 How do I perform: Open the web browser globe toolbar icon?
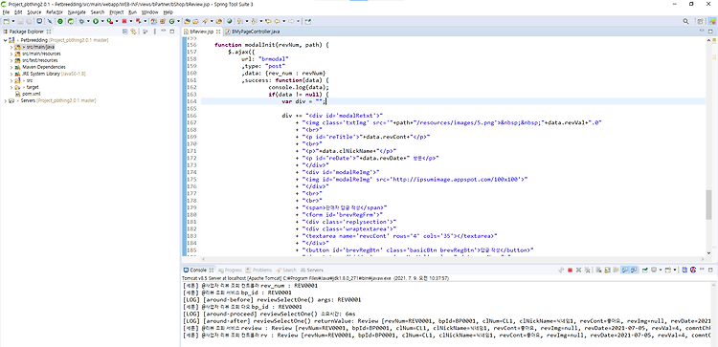tap(230, 21)
